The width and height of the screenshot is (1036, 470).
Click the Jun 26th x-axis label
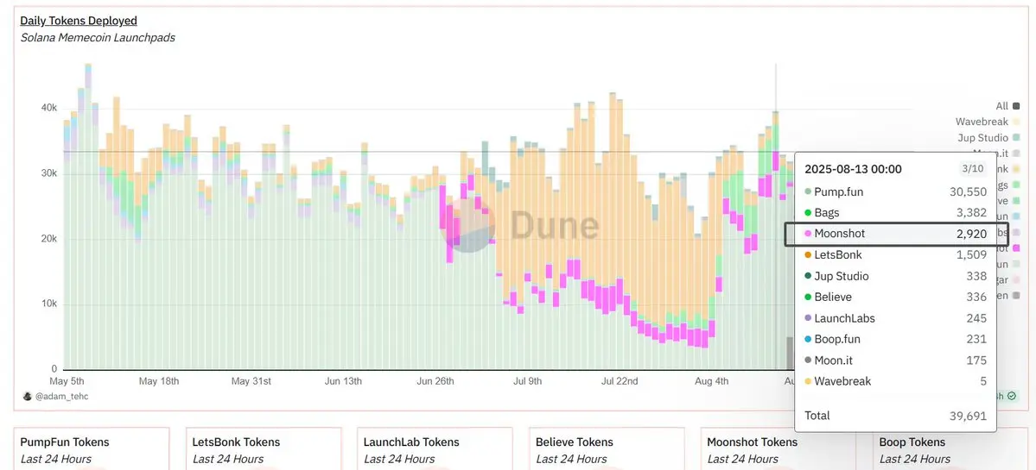pyautogui.click(x=434, y=381)
